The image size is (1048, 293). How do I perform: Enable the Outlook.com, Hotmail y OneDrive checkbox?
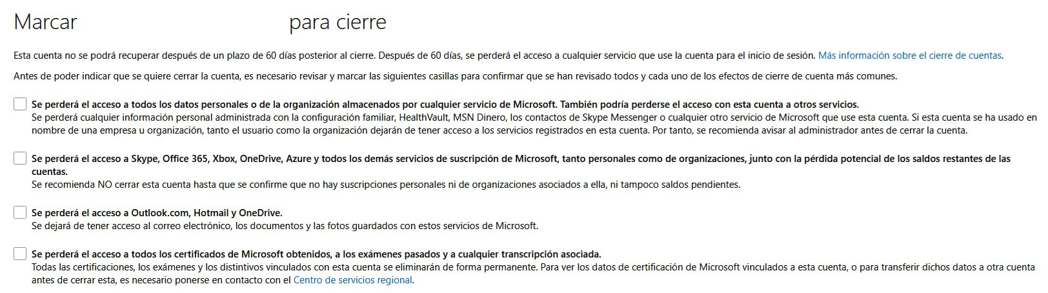20,212
